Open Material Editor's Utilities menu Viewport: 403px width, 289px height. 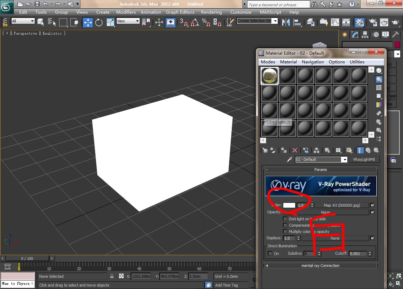tap(357, 62)
